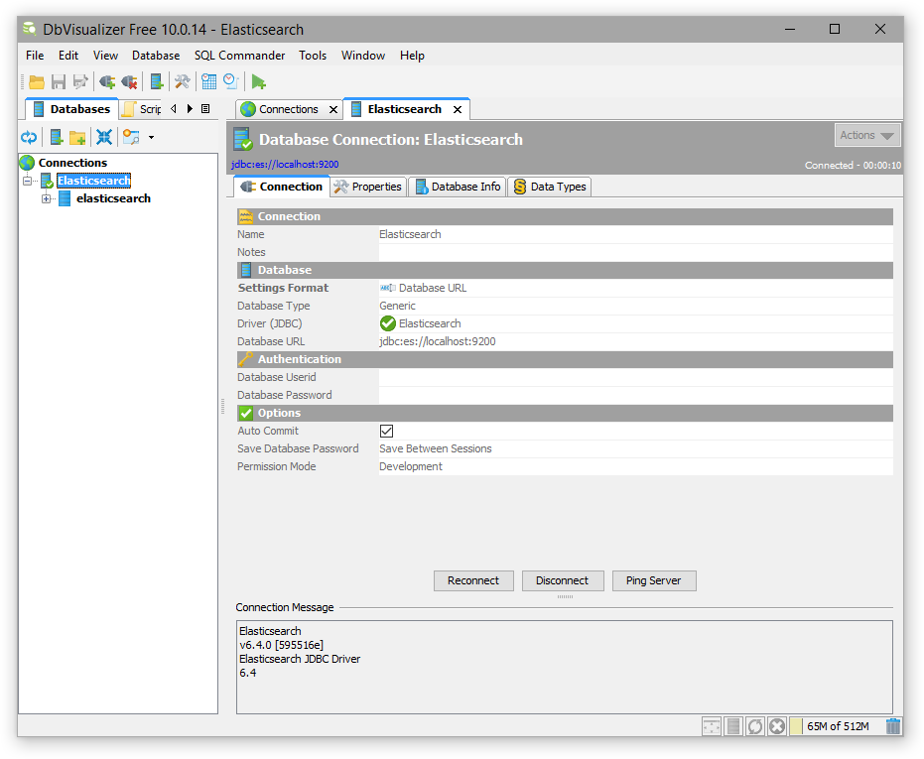Switch to the Database Info tab

coord(458,187)
